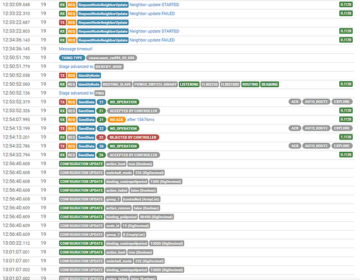Click the blue 22 callback ID badge in the TX row
Image resolution: width=360 pixels, height=280 pixels.
[x=101, y=128]
